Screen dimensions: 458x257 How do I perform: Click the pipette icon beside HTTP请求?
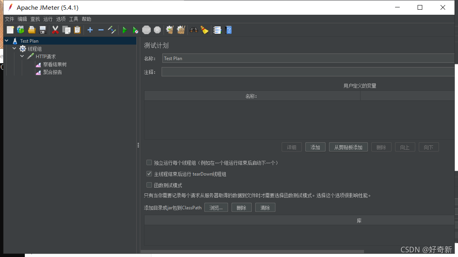click(x=30, y=56)
